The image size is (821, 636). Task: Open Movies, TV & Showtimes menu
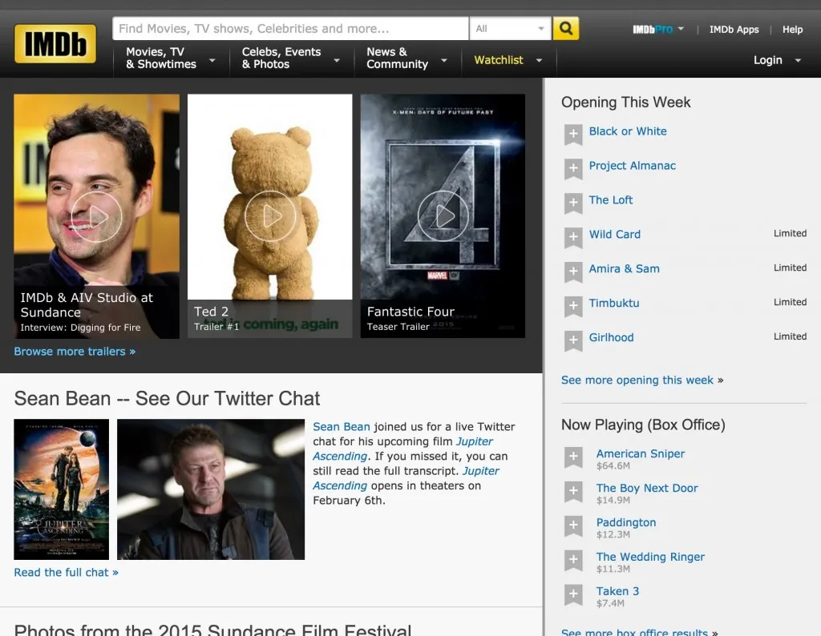coord(171,58)
